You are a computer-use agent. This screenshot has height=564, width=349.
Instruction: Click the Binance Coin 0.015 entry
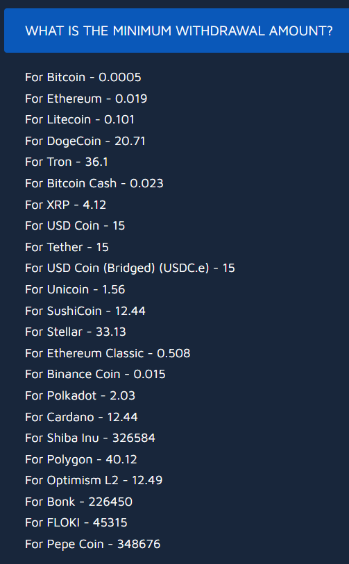[x=95, y=374]
